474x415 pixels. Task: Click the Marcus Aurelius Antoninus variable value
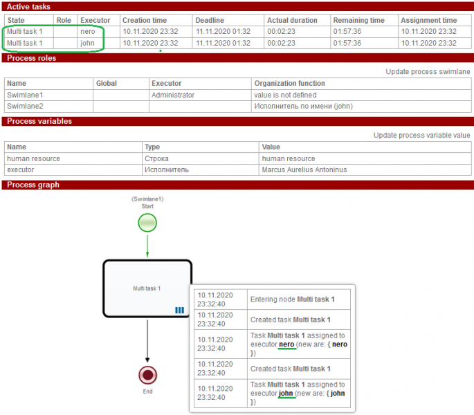(x=304, y=169)
